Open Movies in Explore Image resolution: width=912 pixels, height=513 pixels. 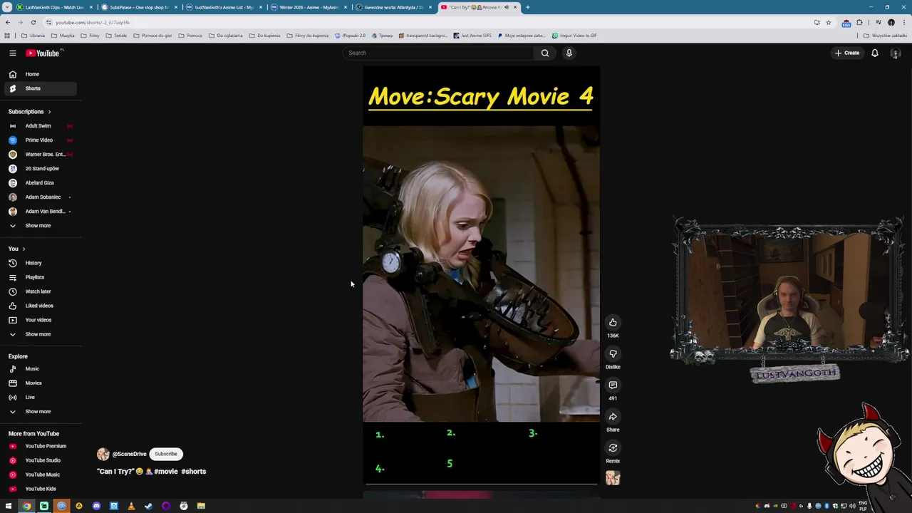pos(39,383)
